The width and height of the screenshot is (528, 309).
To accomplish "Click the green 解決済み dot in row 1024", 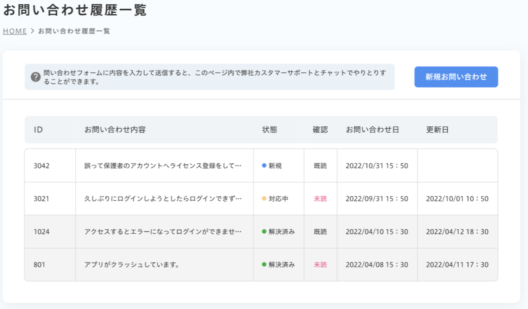I will [x=264, y=232].
